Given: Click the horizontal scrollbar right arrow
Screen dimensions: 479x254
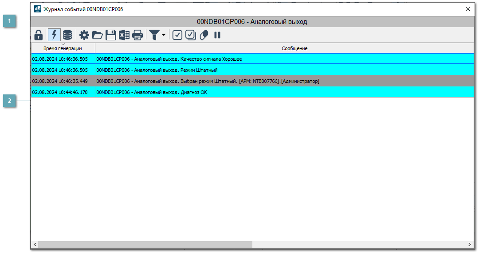Looking at the screenshot, I should click(470, 245).
